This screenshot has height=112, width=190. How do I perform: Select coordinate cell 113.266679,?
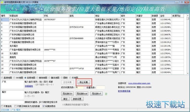166,35
